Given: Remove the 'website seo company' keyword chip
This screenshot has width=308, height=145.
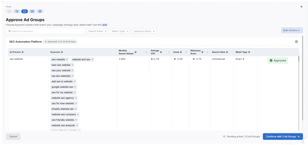Looking at the screenshot, I should coord(78,114).
